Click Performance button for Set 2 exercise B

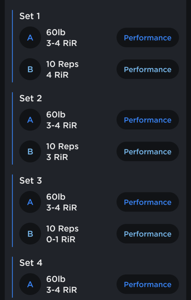click(147, 152)
